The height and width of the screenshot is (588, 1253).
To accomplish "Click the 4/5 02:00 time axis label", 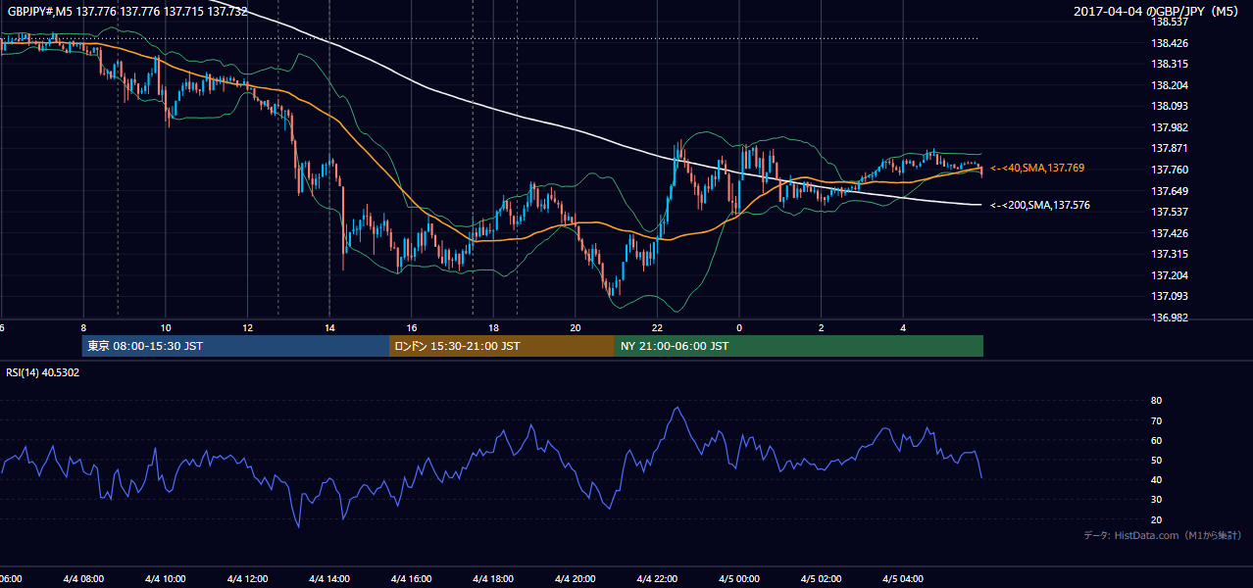I will pos(822,579).
